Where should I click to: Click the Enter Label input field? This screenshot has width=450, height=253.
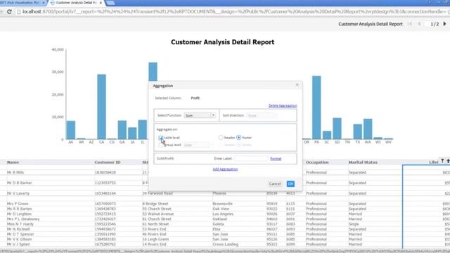(252, 159)
